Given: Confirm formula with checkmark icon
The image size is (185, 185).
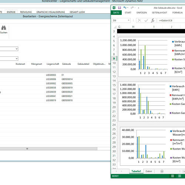Looking at the screenshot, I should [146, 20].
